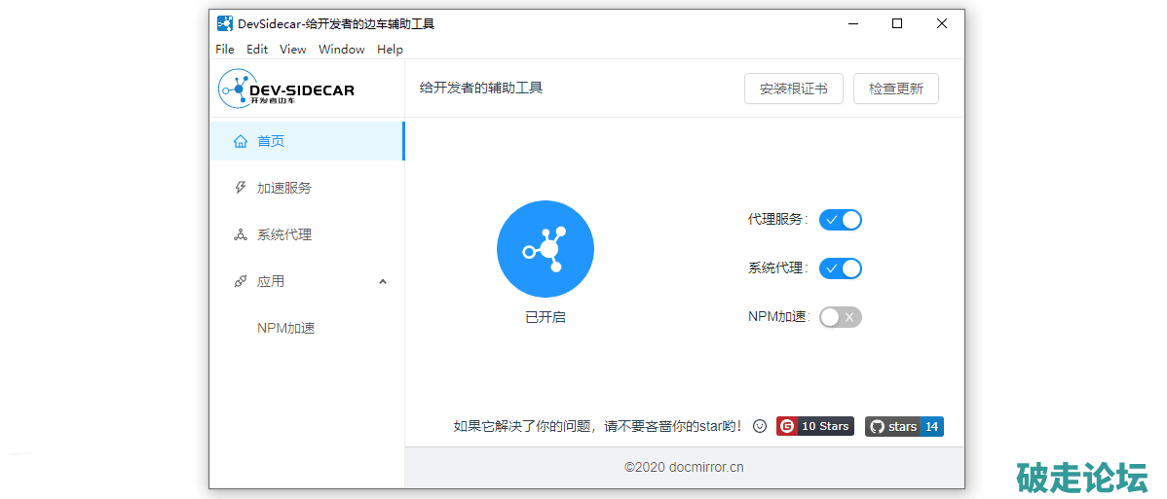Screen dimensions: 1167x499
Task: Click the rocket icon beside 应用
Action: (x=241, y=281)
